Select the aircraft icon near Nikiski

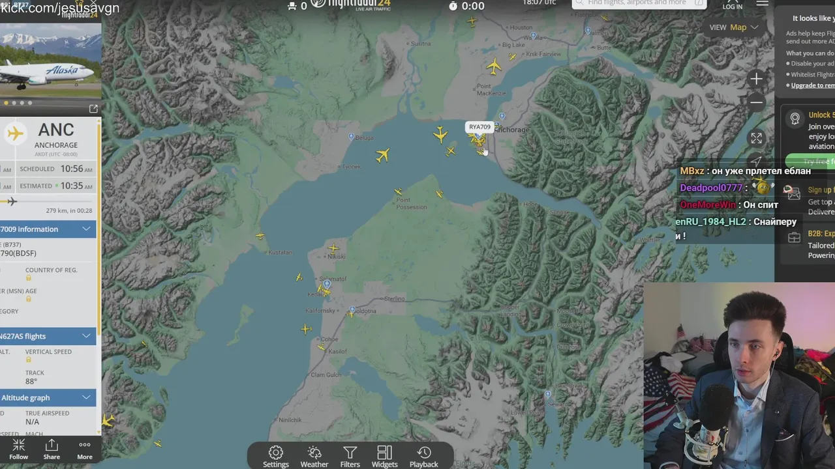click(x=333, y=248)
